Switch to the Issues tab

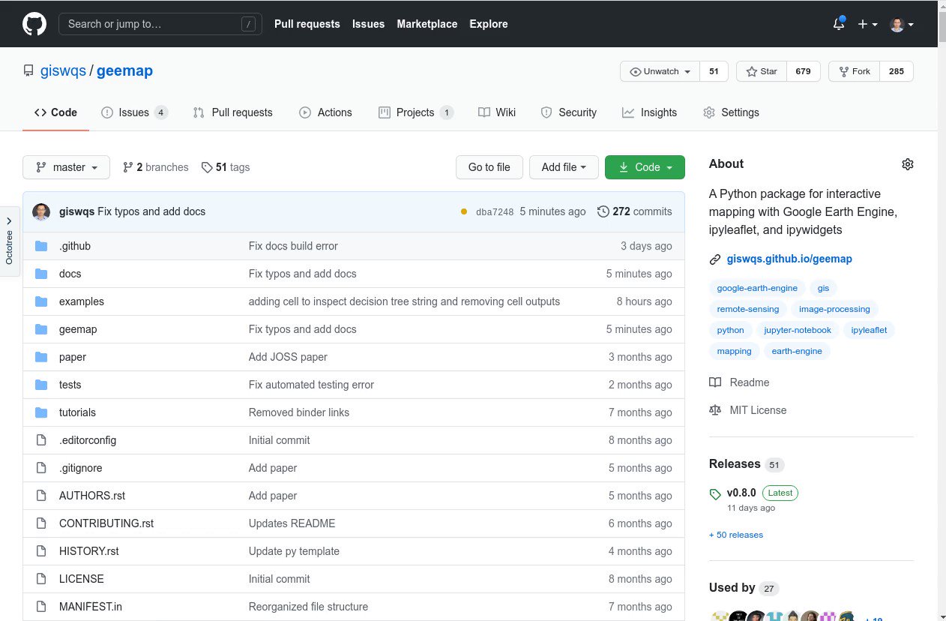click(x=134, y=112)
